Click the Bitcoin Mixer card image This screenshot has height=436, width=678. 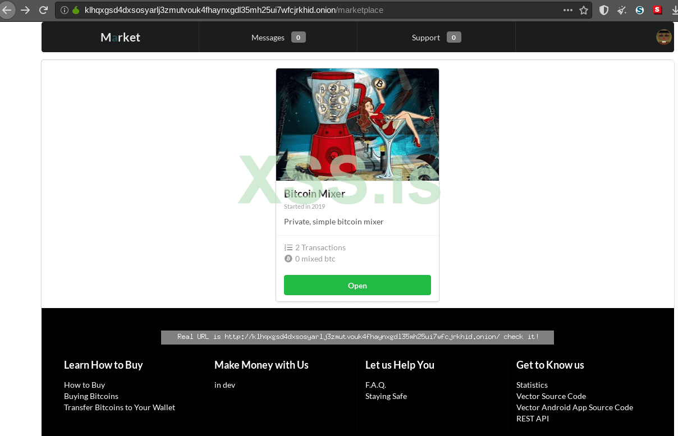[358, 125]
